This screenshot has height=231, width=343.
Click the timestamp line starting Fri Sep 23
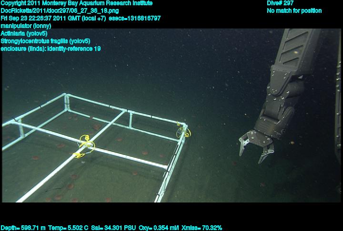(81, 18)
